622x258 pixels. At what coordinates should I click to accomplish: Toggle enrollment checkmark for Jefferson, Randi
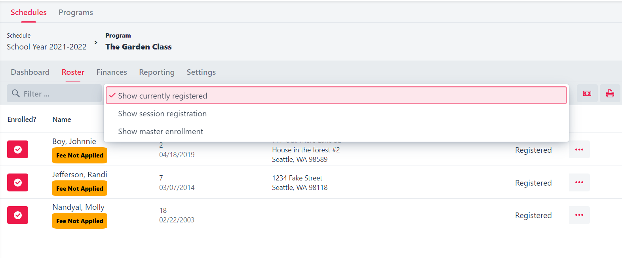click(x=17, y=182)
